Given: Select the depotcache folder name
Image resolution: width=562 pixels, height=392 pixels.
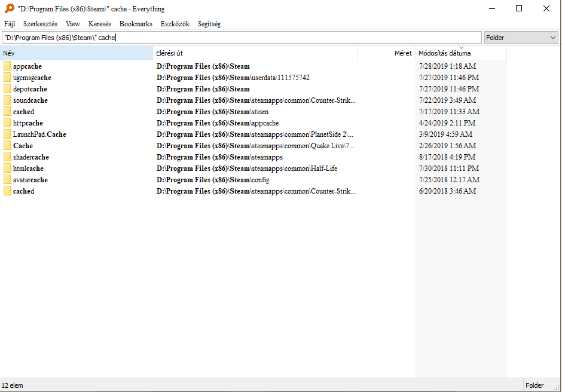Looking at the screenshot, I should (x=30, y=89).
